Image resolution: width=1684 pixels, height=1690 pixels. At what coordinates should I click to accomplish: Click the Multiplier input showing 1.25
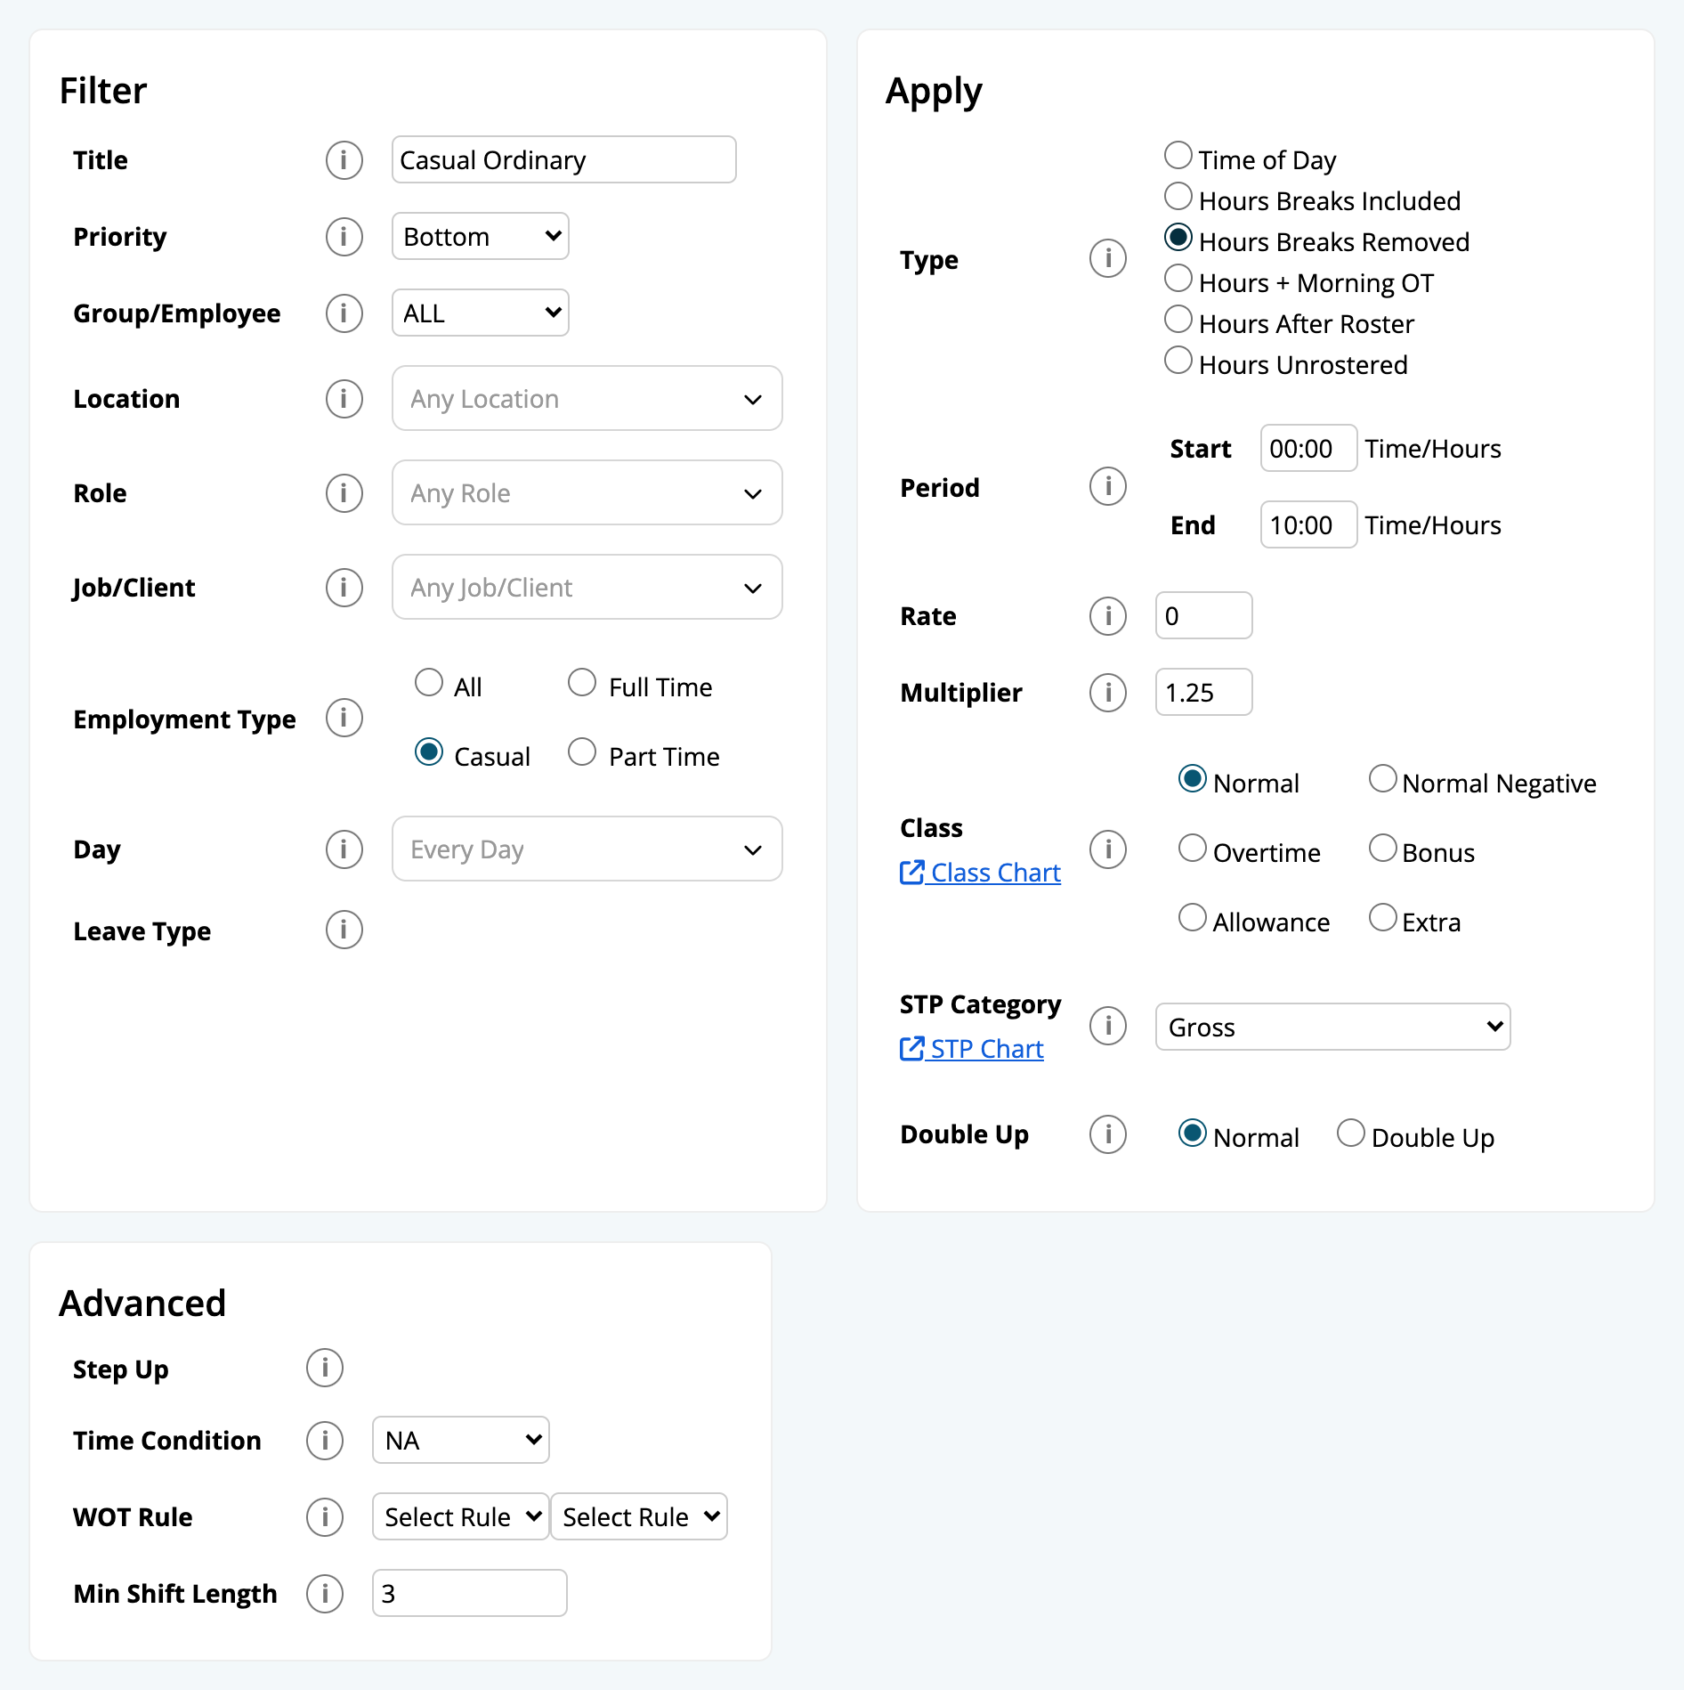click(x=1204, y=693)
